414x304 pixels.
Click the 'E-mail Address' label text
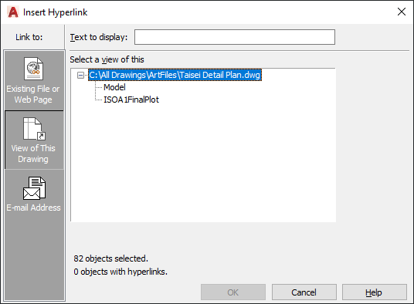33,208
